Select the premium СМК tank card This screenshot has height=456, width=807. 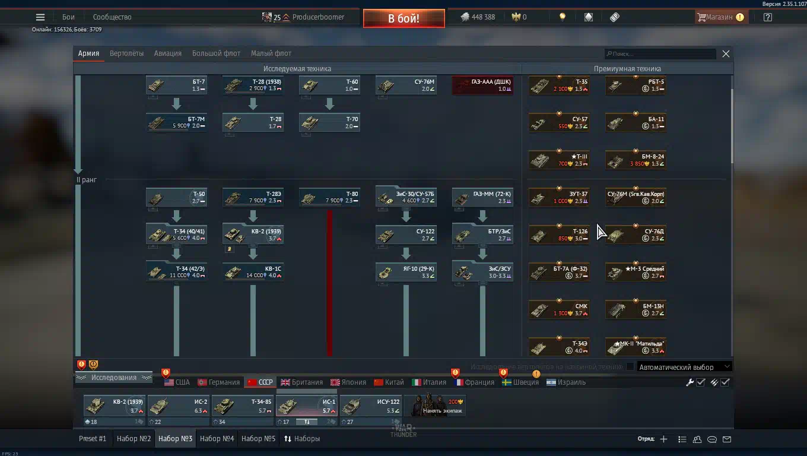click(x=559, y=310)
